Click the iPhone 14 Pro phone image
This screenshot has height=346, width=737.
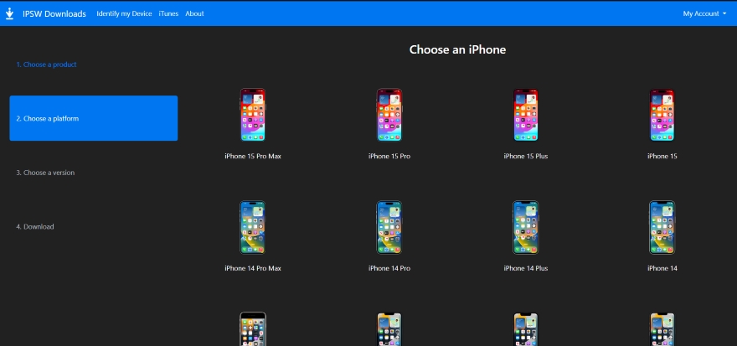pos(389,228)
